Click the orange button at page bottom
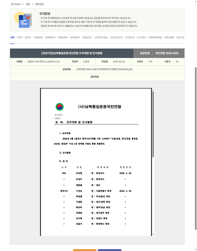The height and width of the screenshot is (251, 197). (x=85, y=250)
